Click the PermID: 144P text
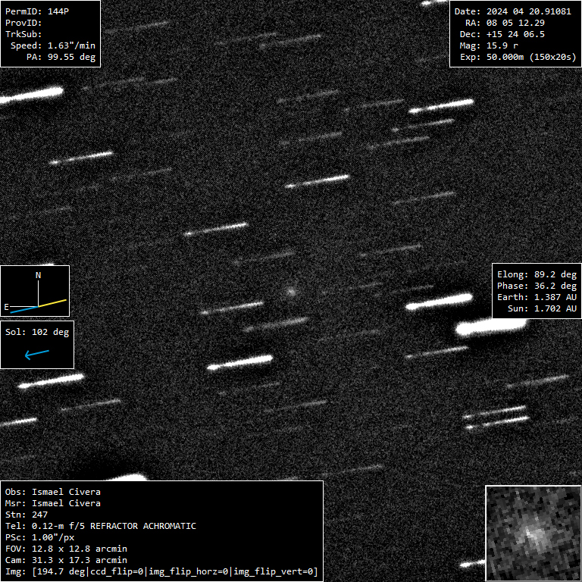 37,11
